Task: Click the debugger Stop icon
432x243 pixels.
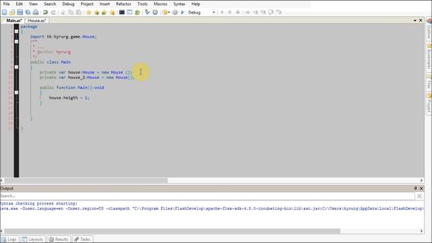Action: coord(238,12)
